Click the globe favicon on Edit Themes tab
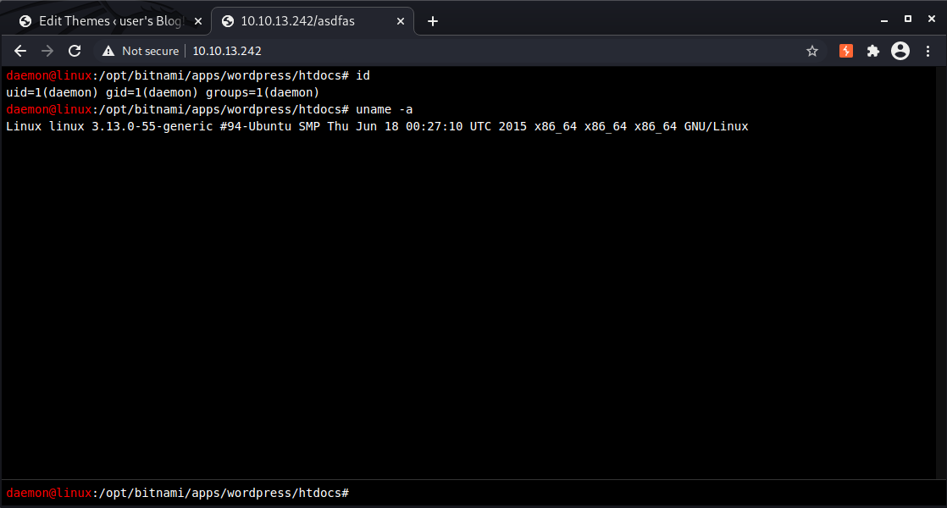The width and height of the screenshot is (947, 508). tap(25, 21)
